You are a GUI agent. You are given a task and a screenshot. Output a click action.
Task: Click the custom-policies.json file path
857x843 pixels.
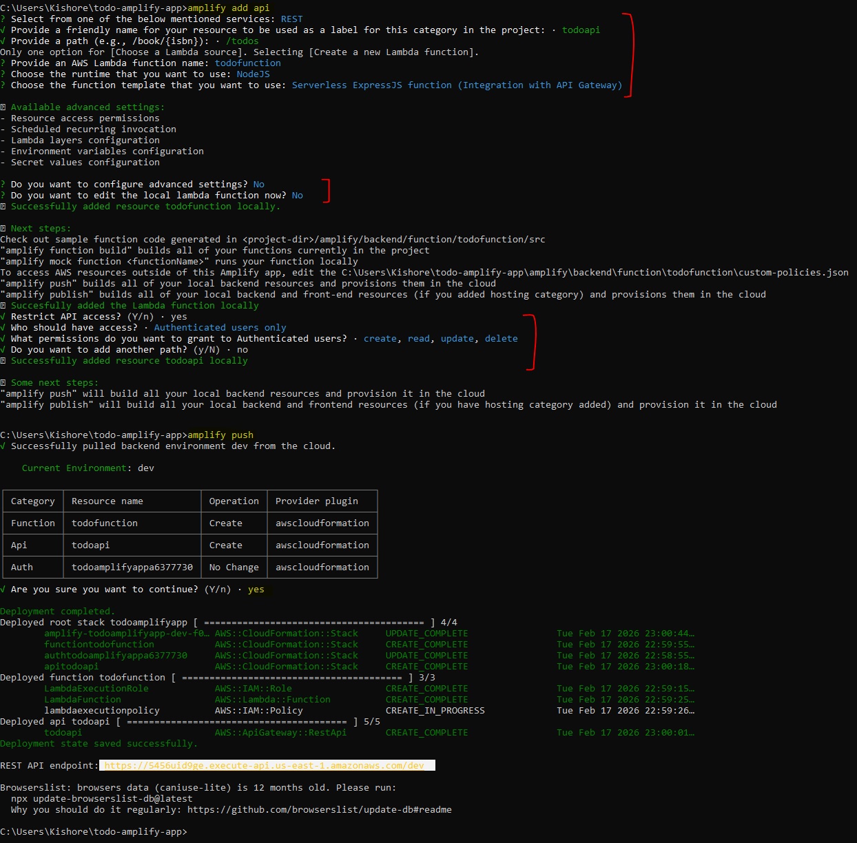point(595,272)
